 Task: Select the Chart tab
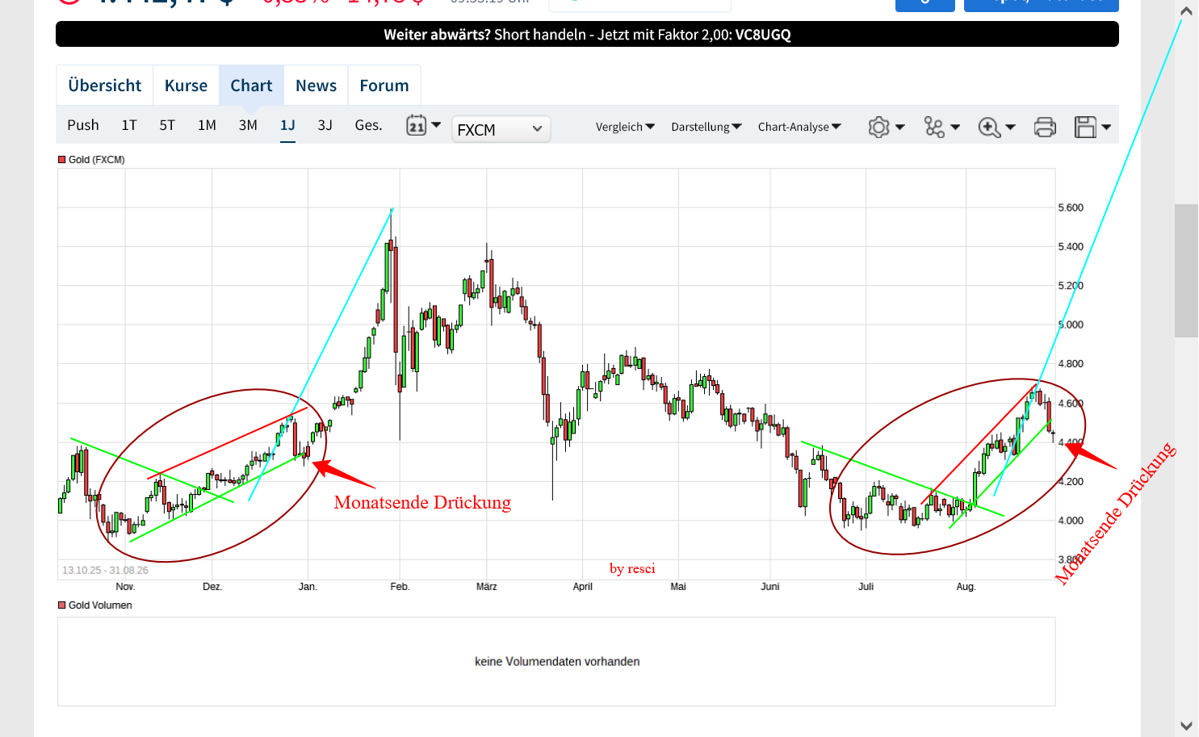(x=251, y=86)
